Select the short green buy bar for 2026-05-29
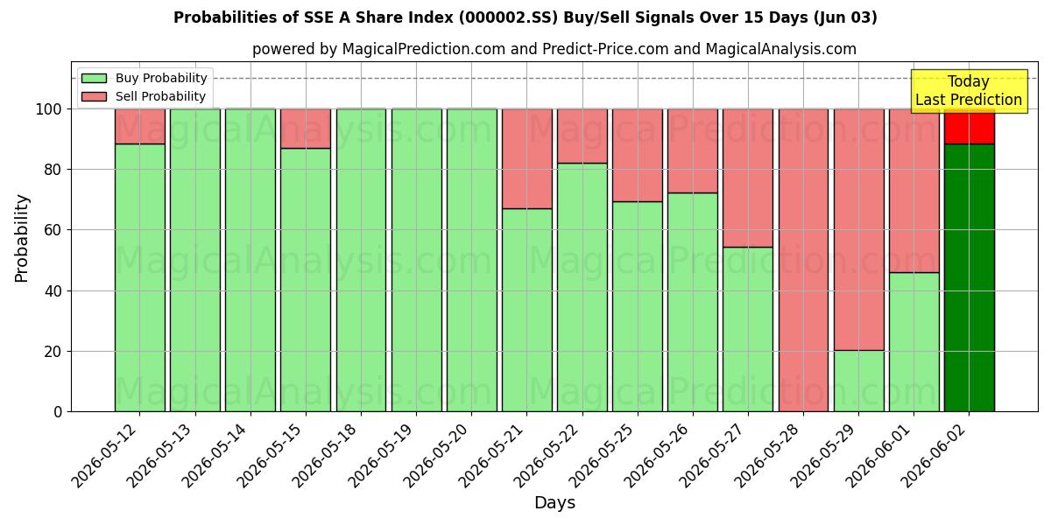Screen dimensions: 1051x525 pyautogui.click(x=858, y=381)
